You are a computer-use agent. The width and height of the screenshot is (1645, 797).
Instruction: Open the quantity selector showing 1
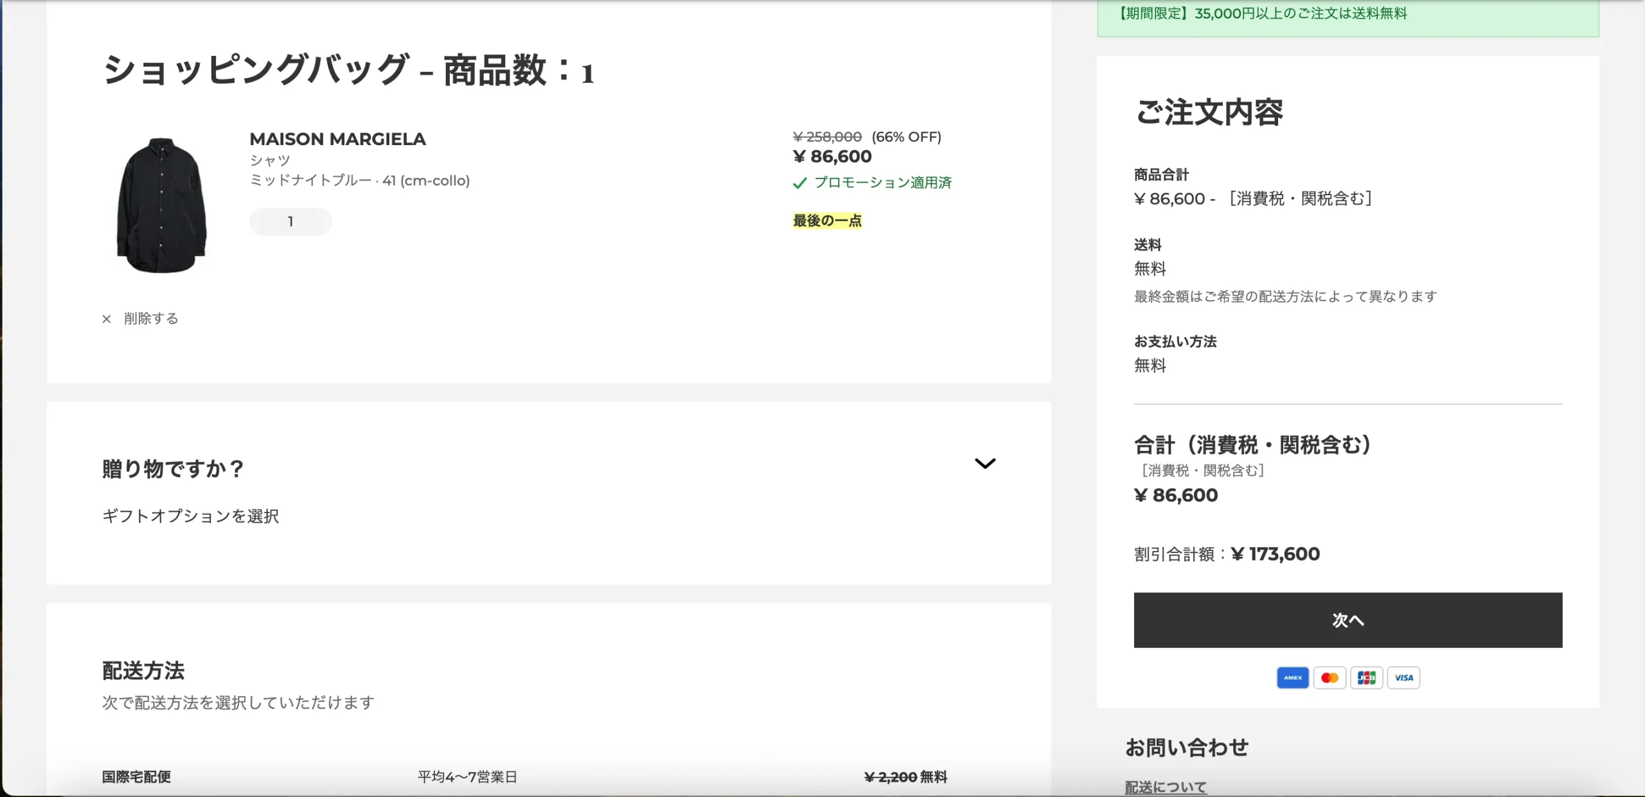pos(290,222)
